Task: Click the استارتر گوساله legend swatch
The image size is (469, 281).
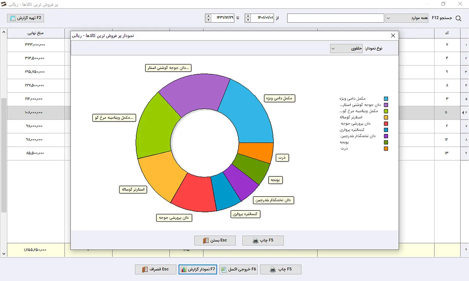Action: (386, 117)
